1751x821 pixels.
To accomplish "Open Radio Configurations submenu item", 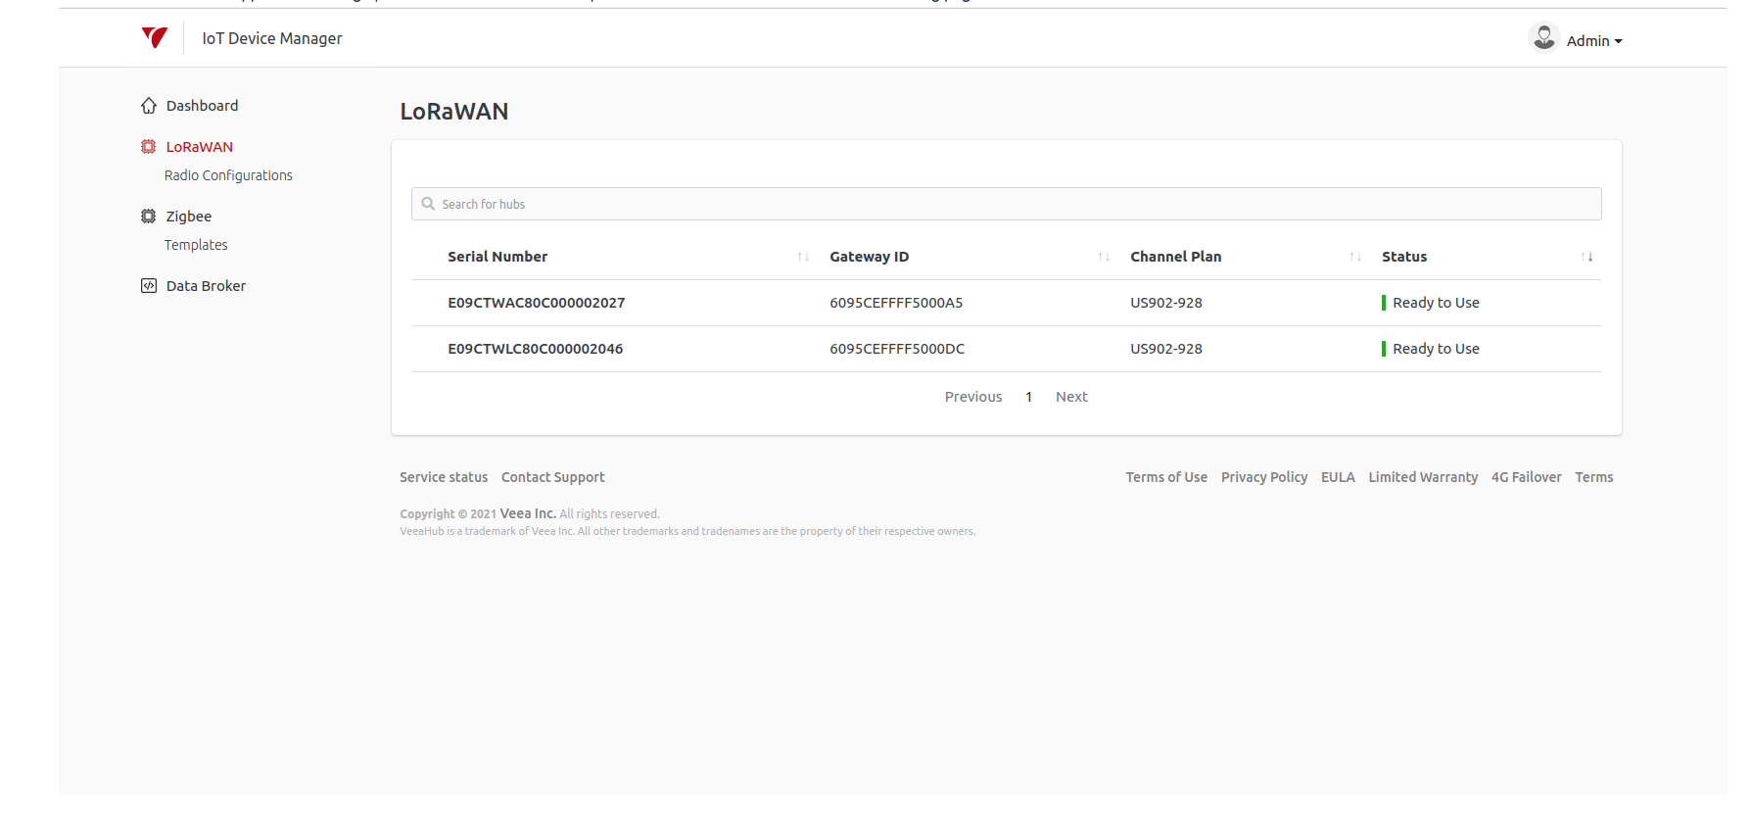I will [228, 175].
